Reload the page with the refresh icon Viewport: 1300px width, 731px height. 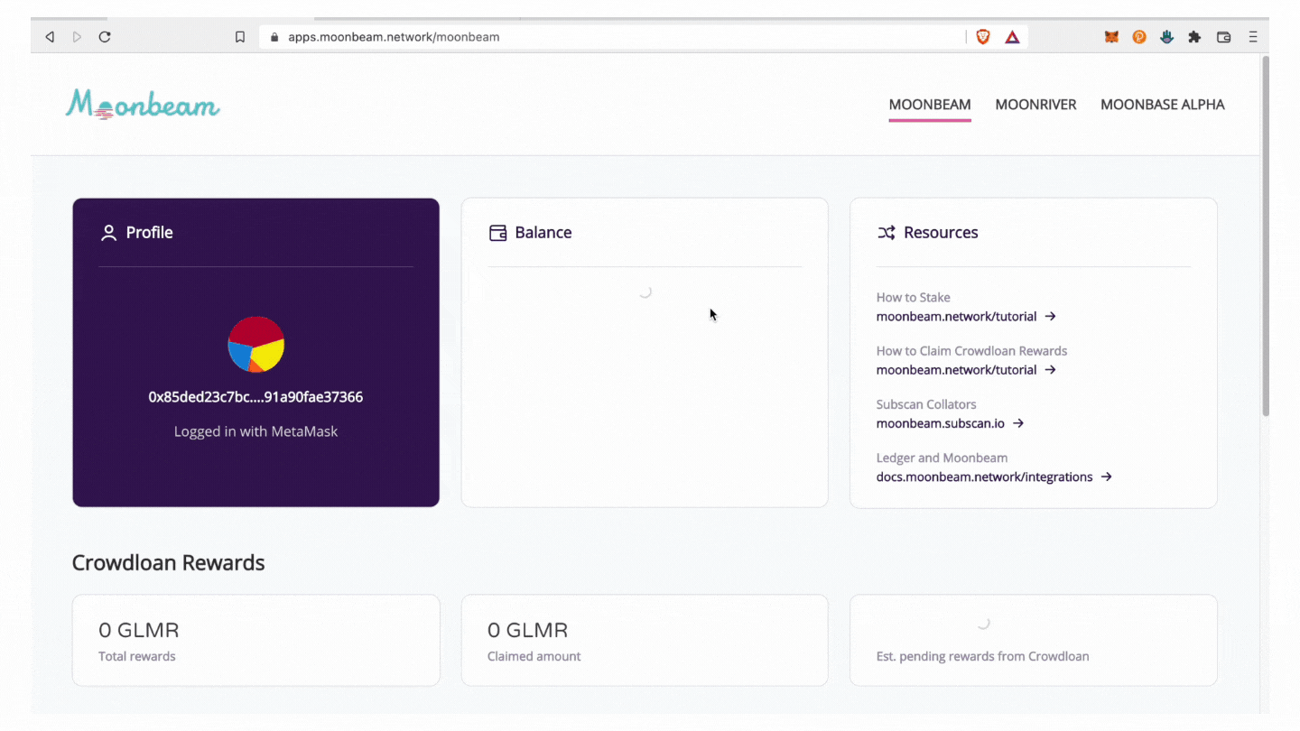pos(105,37)
